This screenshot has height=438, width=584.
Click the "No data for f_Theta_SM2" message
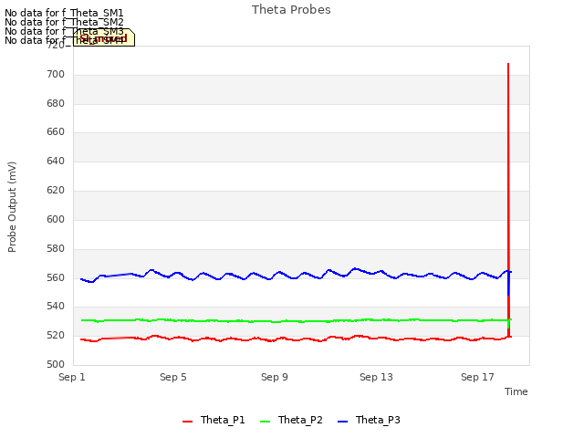(x=64, y=22)
